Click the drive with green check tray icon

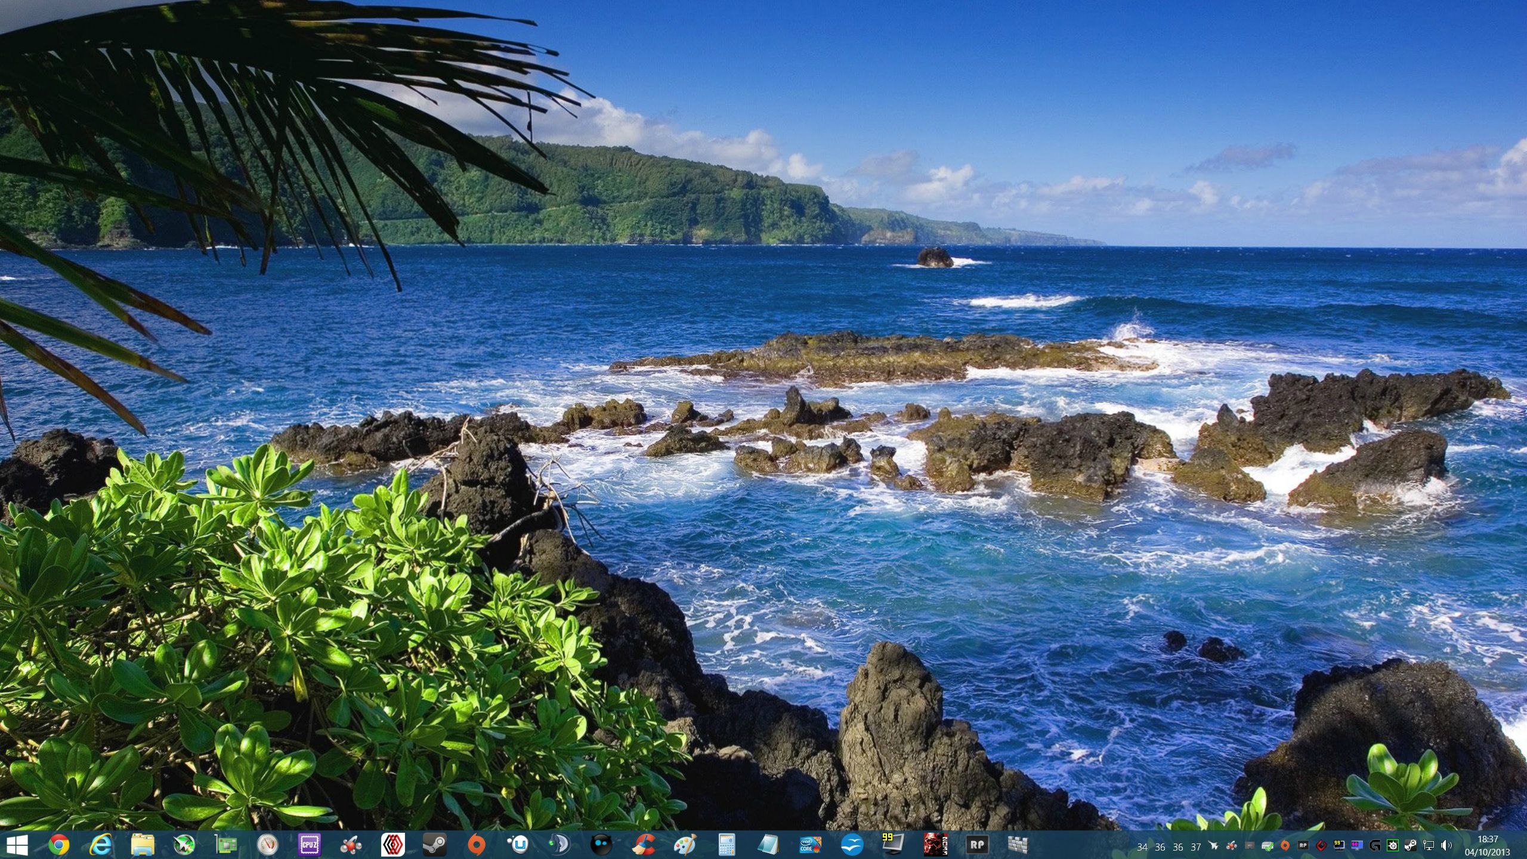pyautogui.click(x=1268, y=845)
